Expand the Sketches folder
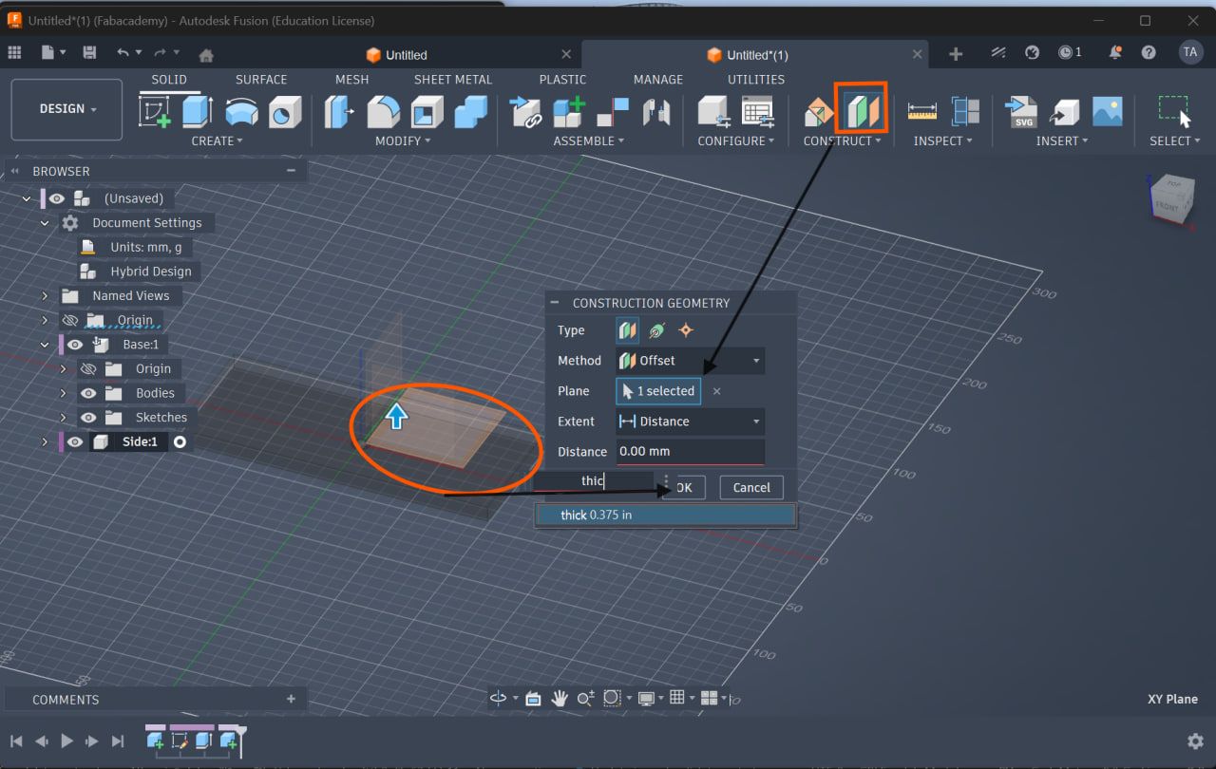This screenshot has width=1216, height=769. pyautogui.click(x=63, y=418)
